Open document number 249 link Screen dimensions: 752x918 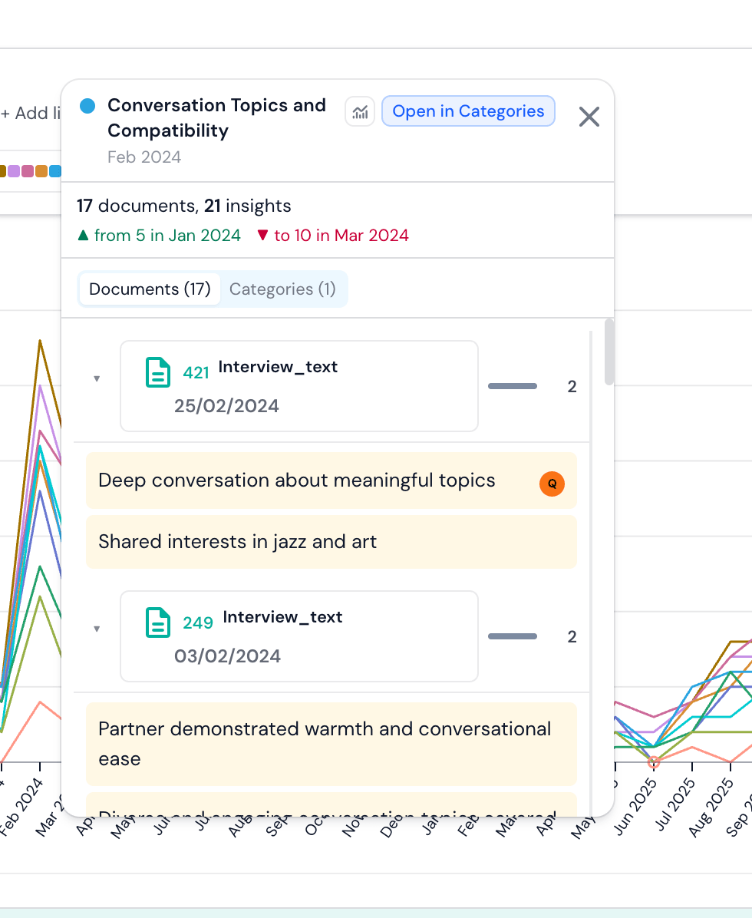(x=198, y=622)
